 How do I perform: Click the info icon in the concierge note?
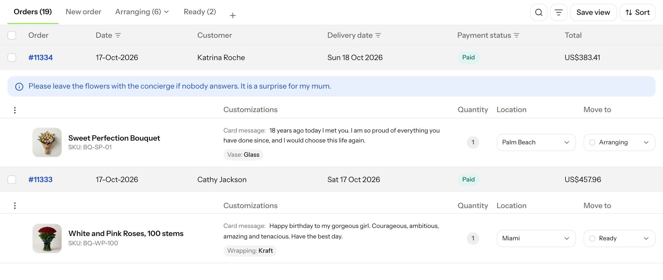[19, 87]
